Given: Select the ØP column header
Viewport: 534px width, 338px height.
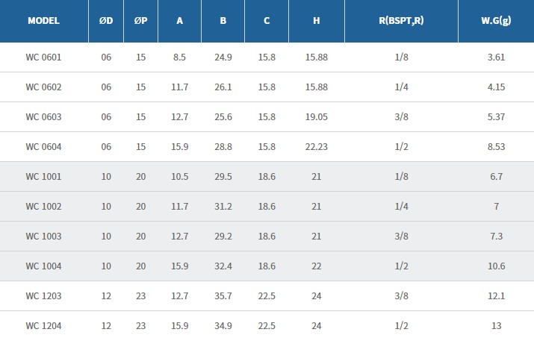Looking at the screenshot, I should 140,21.
